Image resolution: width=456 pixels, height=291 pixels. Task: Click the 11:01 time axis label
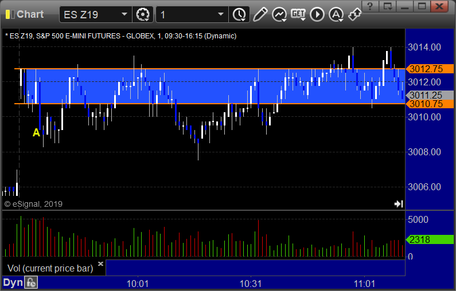[364, 284]
